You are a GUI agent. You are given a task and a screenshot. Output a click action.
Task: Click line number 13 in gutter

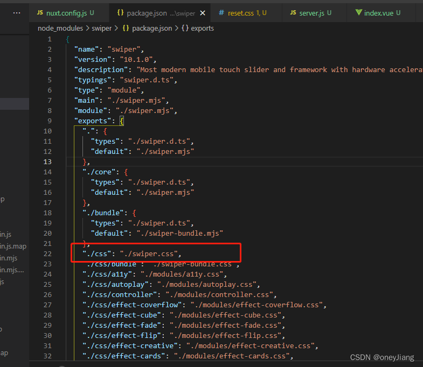pyautogui.click(x=47, y=161)
